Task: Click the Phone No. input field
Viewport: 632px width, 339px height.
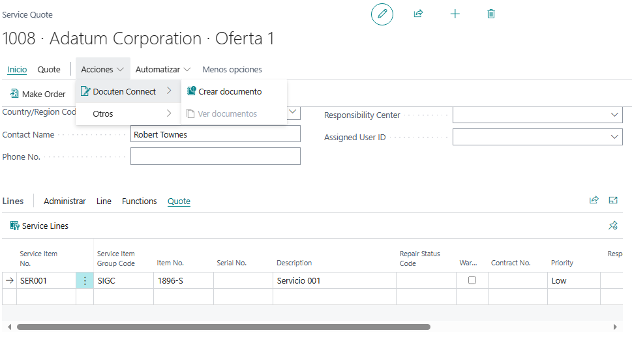Action: tap(215, 156)
